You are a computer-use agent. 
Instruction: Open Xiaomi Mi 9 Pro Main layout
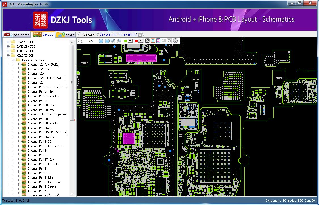[x=44, y=146]
